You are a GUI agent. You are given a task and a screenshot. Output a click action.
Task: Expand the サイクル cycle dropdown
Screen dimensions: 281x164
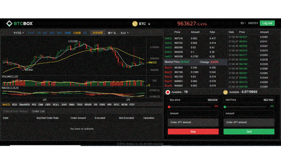point(18,33)
